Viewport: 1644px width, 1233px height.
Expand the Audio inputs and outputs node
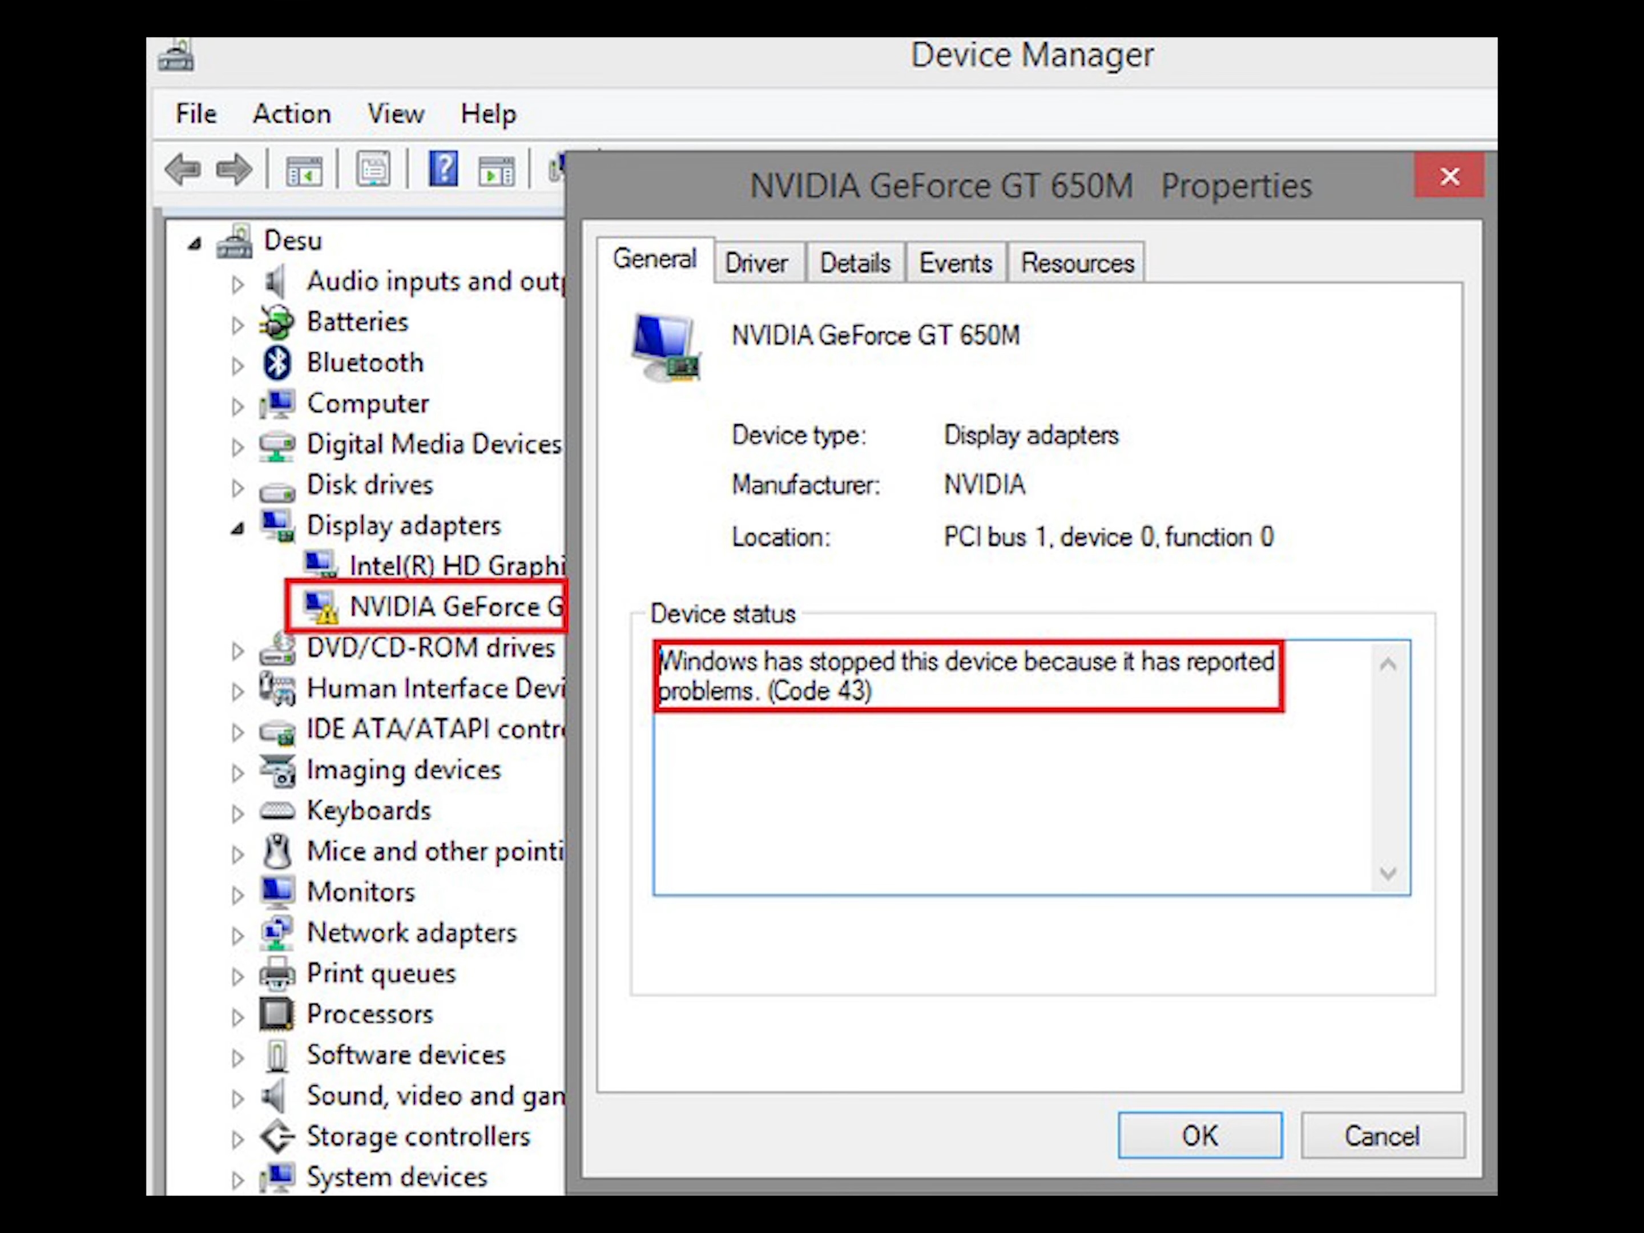tap(237, 285)
